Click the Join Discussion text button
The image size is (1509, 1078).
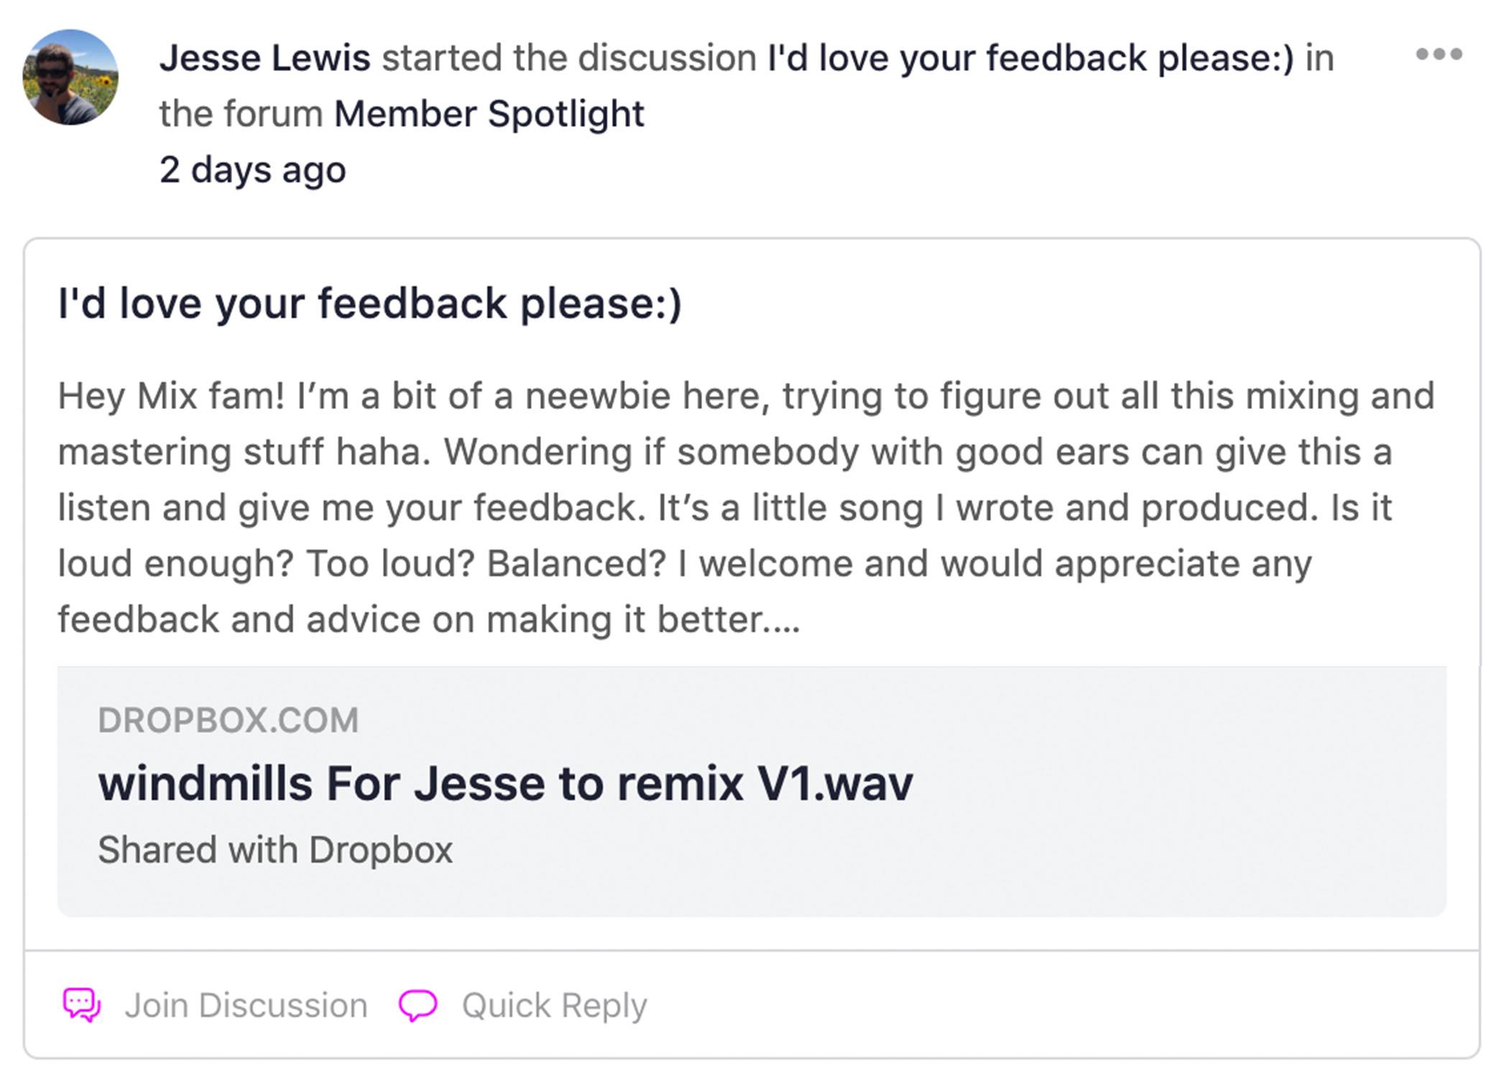tap(246, 1005)
